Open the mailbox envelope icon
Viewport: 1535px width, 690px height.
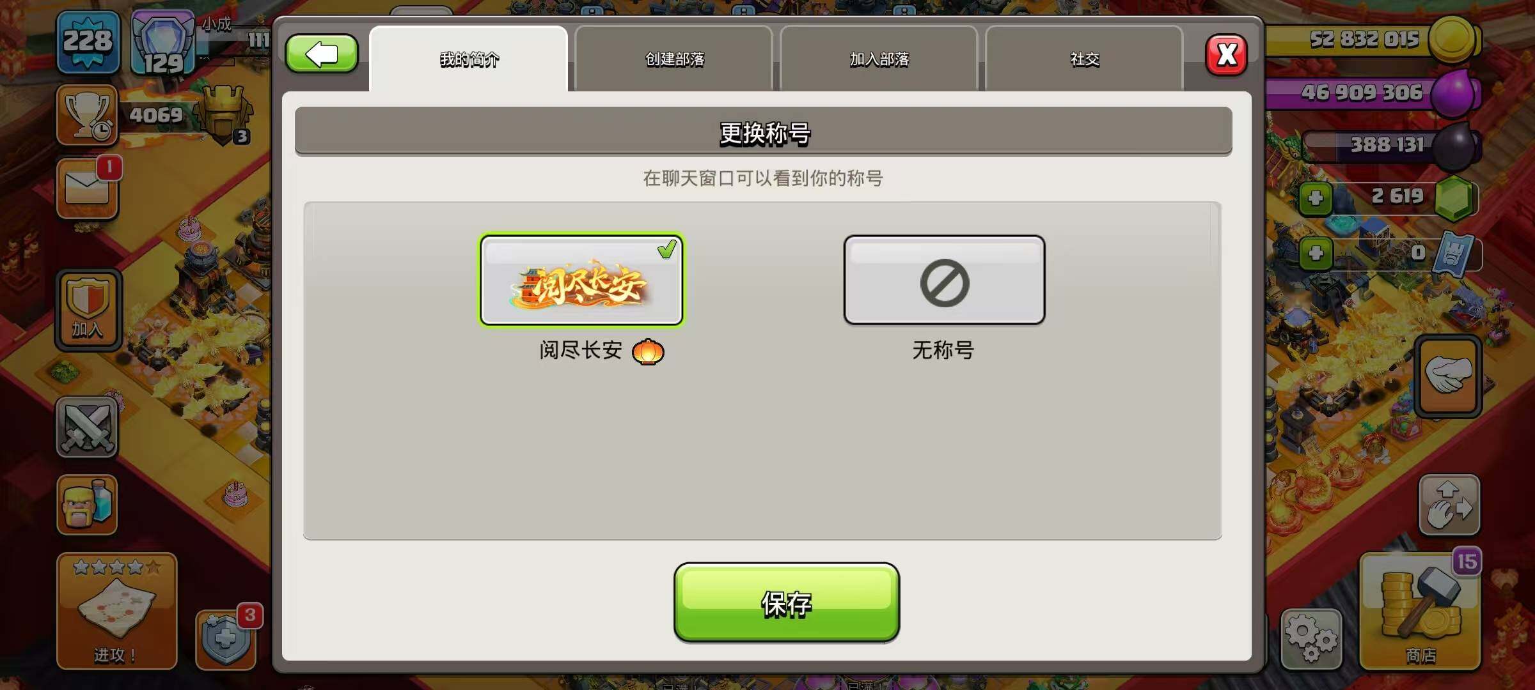88,189
